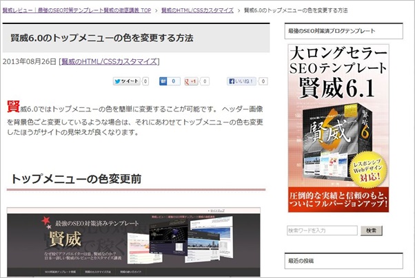Click the Hatena bookmark B! button

[x=163, y=81]
